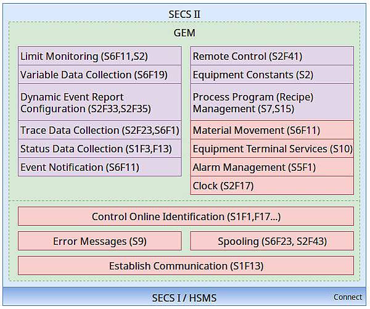Screen dimensions: 370x309
Task: Click Dynamic Event Report Configuration block
Action: pyautogui.click(x=100, y=102)
